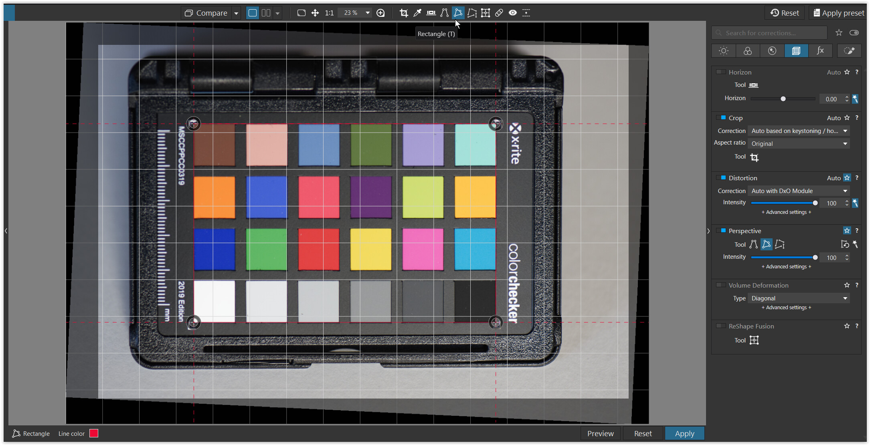Disable the Perspective correction switch
Screen dimensions: 870x445
[721, 231]
